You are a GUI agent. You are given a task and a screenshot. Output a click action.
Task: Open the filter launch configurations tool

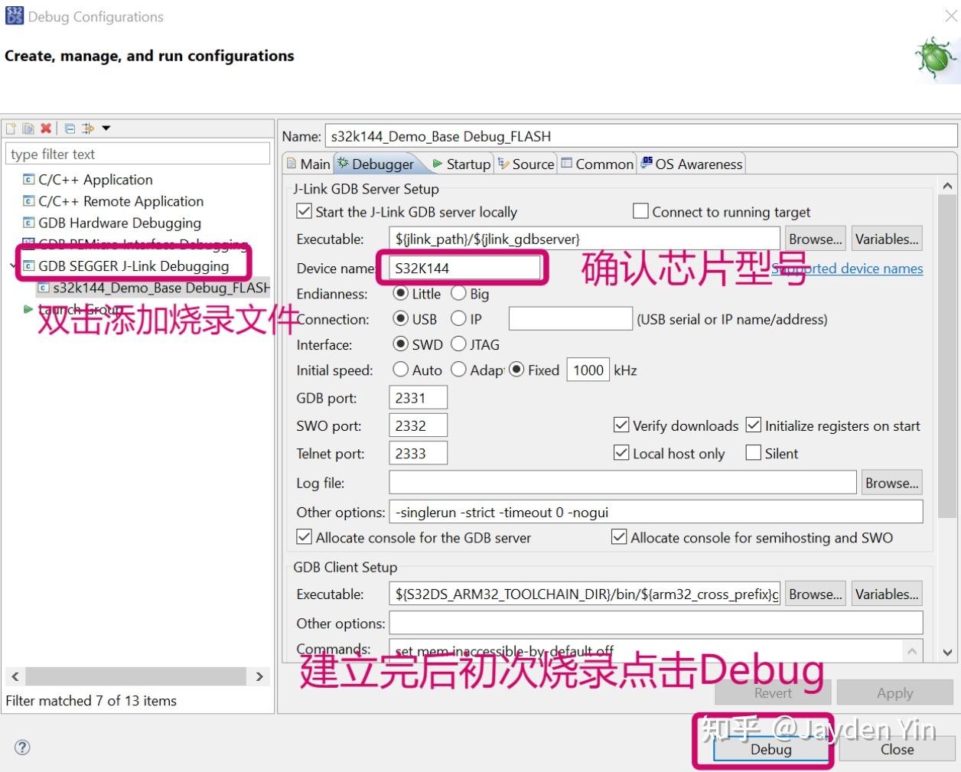click(86, 129)
